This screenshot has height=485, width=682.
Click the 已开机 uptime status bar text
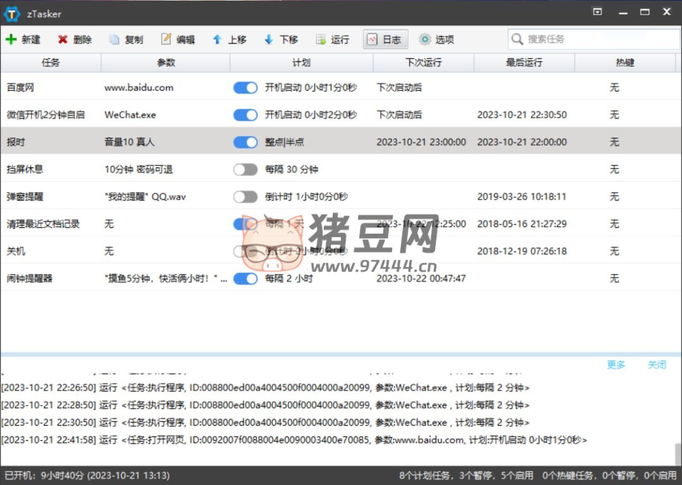click(x=87, y=476)
